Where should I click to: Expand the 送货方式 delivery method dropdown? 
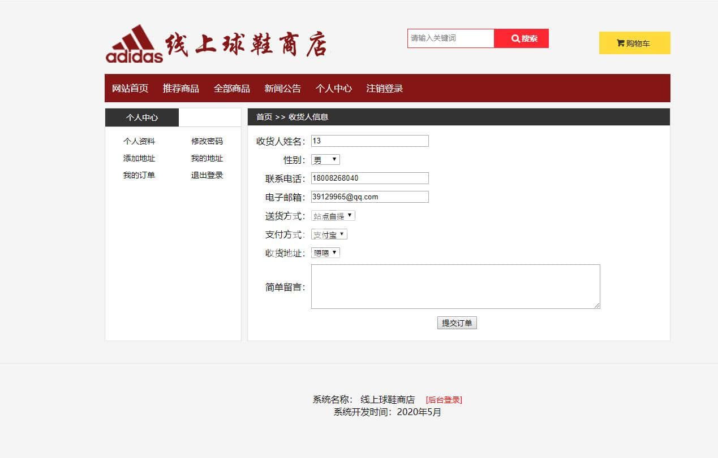pyautogui.click(x=333, y=216)
